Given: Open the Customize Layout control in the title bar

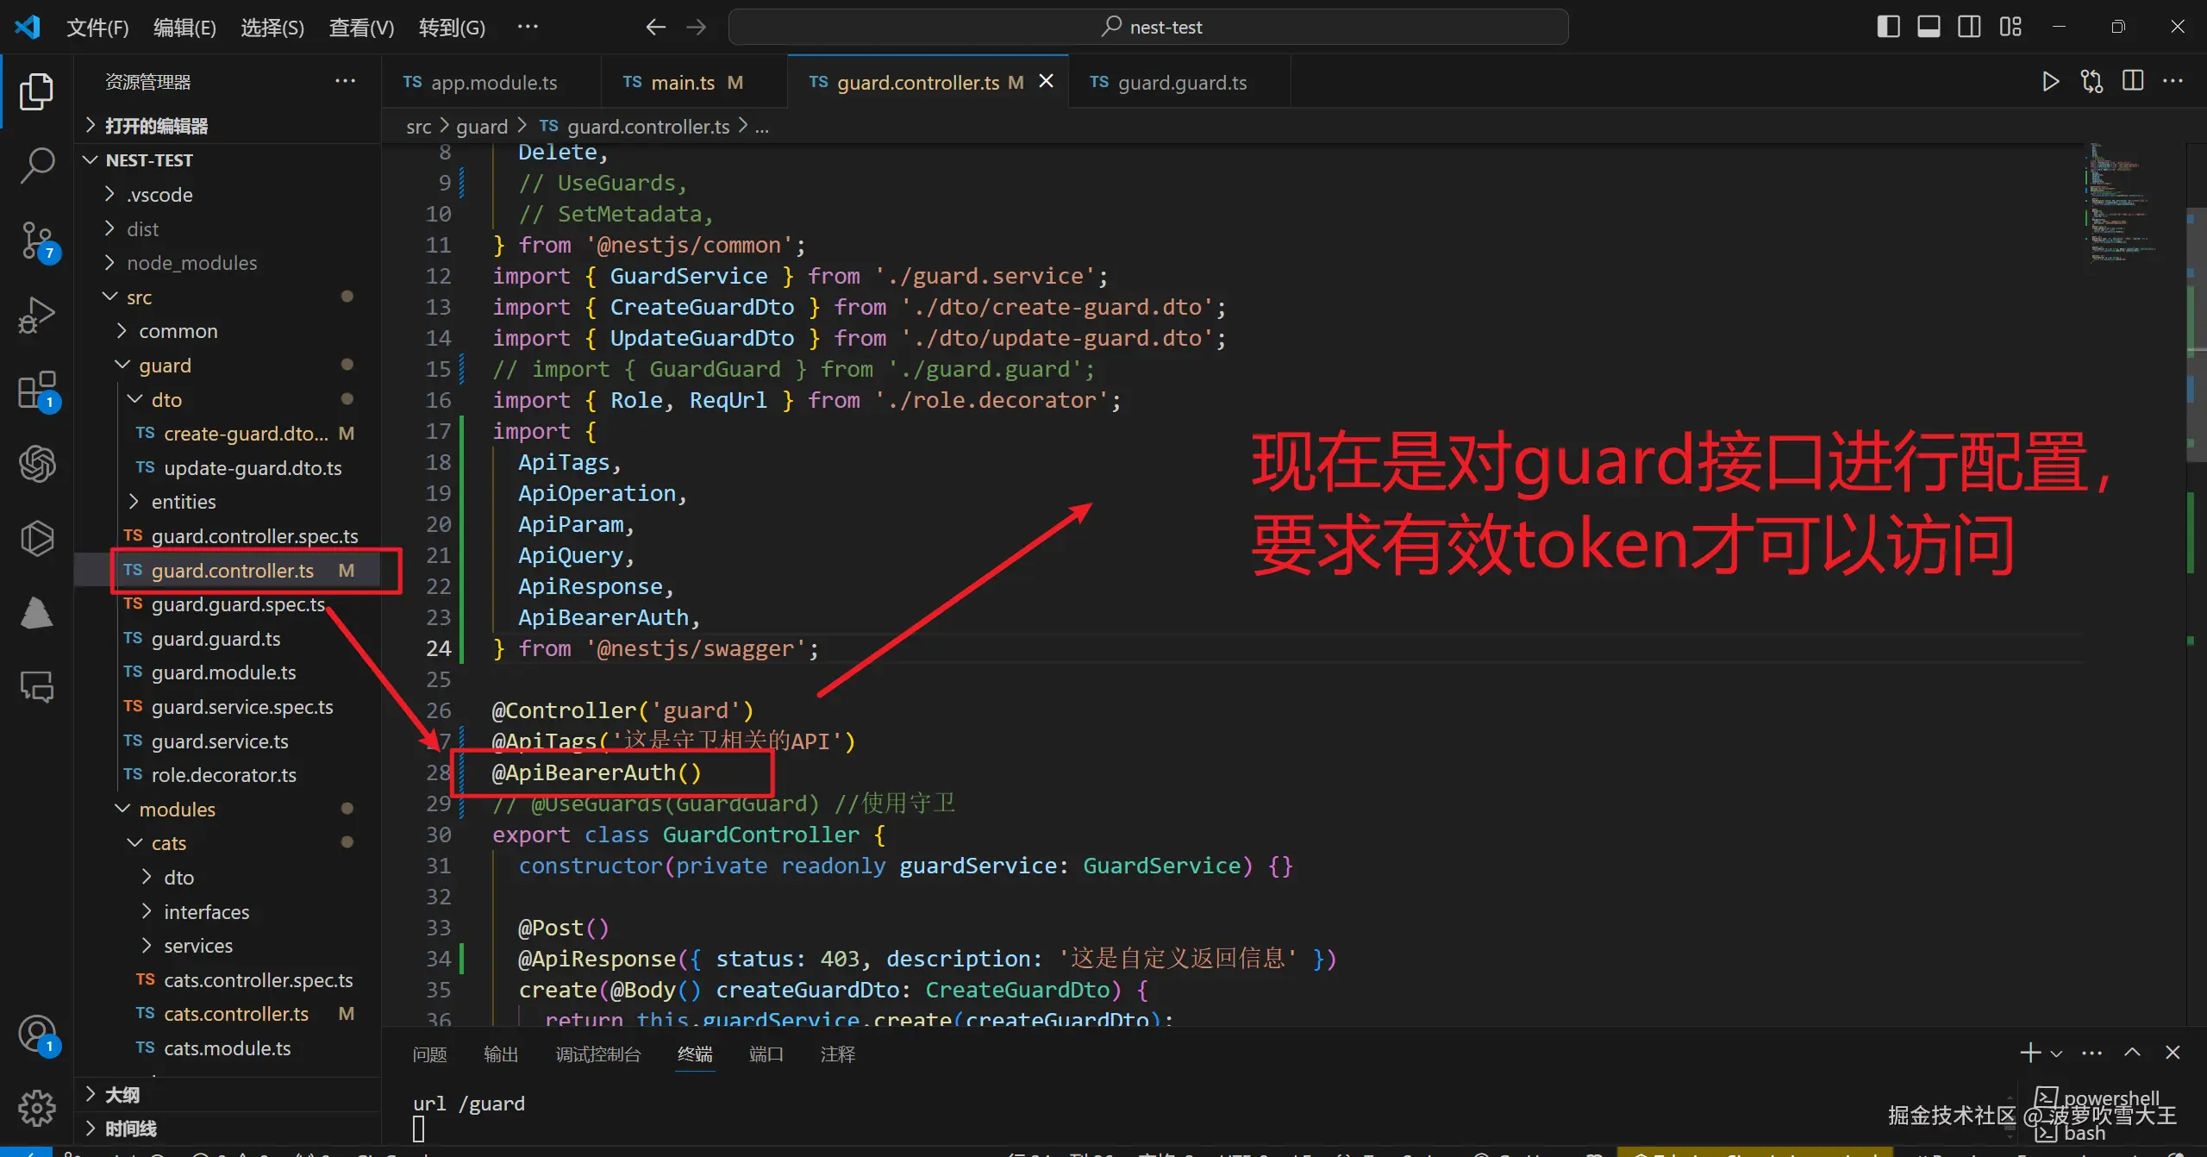Looking at the screenshot, I should 2010,26.
